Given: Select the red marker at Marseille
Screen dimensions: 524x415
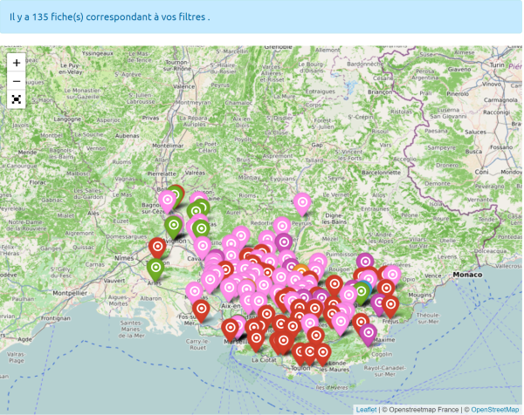Looking at the screenshot, I should [x=231, y=329].
